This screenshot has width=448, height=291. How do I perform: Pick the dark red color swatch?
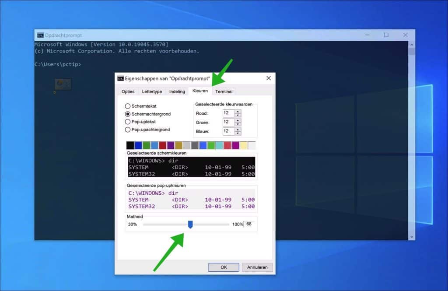coord(163,145)
